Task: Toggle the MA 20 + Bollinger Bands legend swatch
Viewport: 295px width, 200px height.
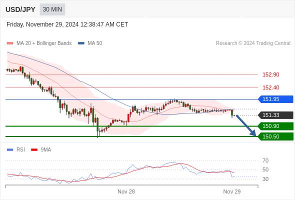Action: click(10, 43)
